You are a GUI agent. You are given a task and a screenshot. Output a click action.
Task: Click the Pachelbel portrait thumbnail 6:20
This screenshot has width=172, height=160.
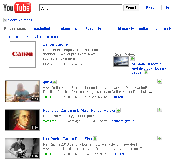point(22,120)
